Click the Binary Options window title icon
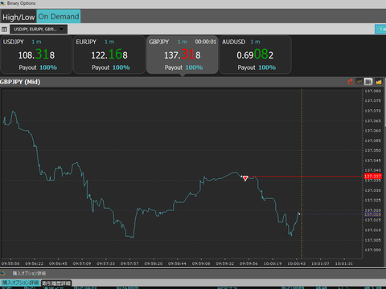The width and height of the screenshot is (386, 289). (x=2, y=3)
